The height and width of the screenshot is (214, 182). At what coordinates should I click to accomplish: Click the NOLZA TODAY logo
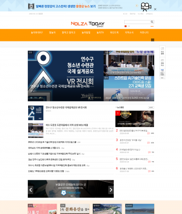pyautogui.click(x=88, y=24)
